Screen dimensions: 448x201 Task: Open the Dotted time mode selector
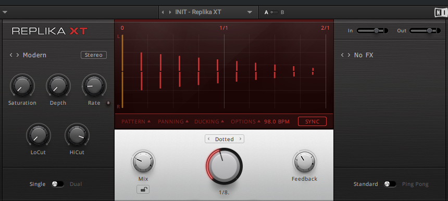pyautogui.click(x=225, y=139)
